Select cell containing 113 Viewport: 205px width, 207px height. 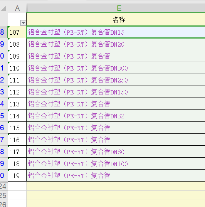[x=17, y=104]
